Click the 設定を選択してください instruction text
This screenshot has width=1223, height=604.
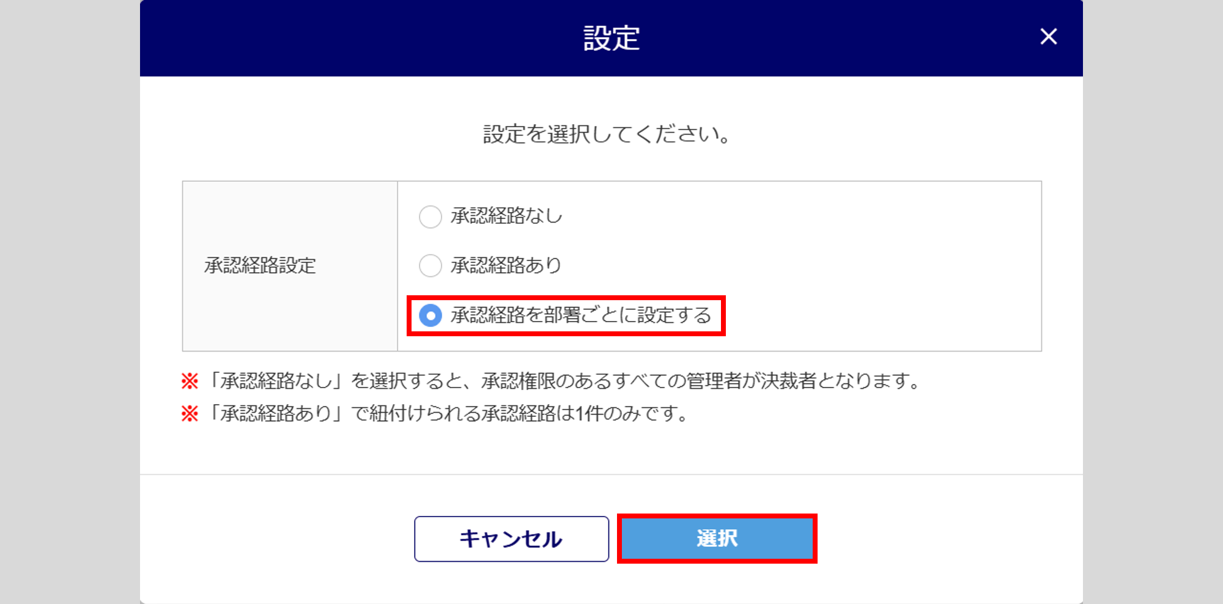[x=607, y=134]
